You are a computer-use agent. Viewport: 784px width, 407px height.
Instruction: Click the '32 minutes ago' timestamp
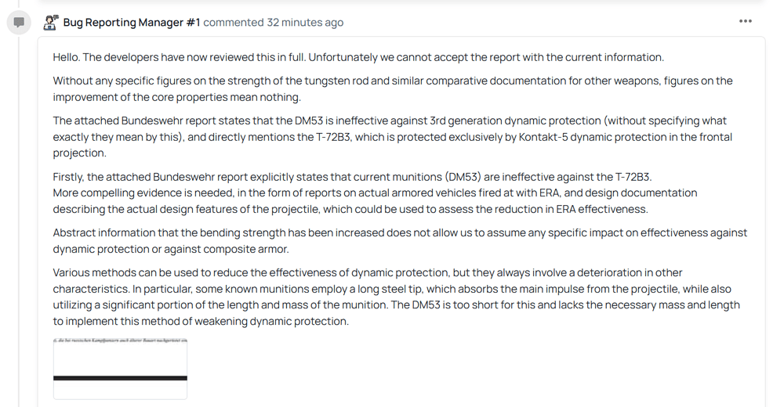tap(305, 23)
